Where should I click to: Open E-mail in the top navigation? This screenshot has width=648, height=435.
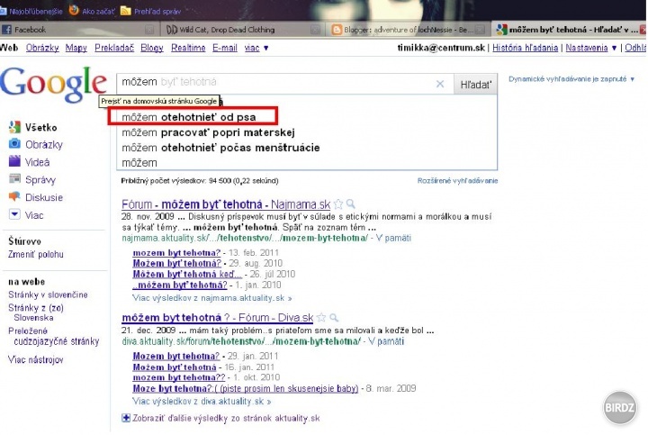225,48
